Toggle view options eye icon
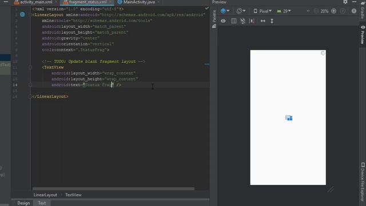366x206 pixels. (x=223, y=21)
